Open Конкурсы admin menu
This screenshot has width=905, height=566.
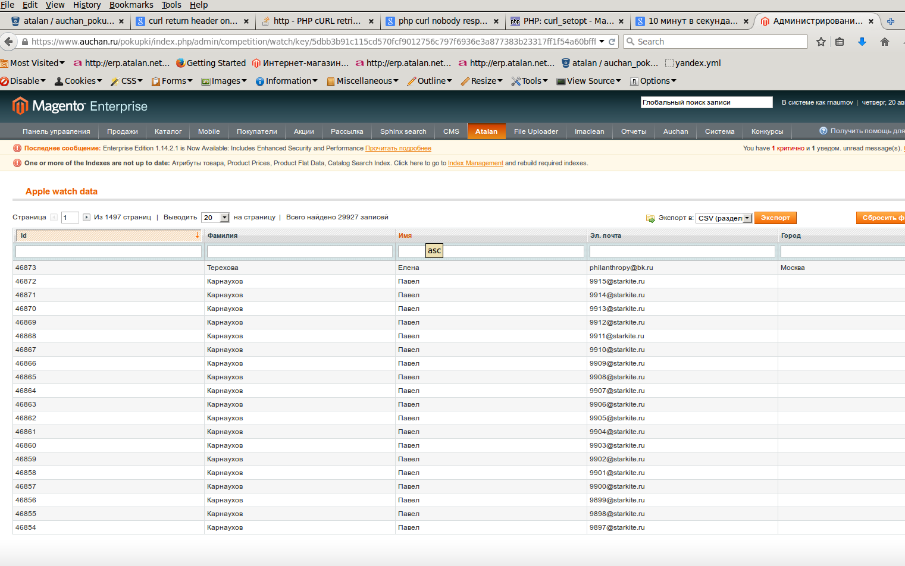(767, 131)
